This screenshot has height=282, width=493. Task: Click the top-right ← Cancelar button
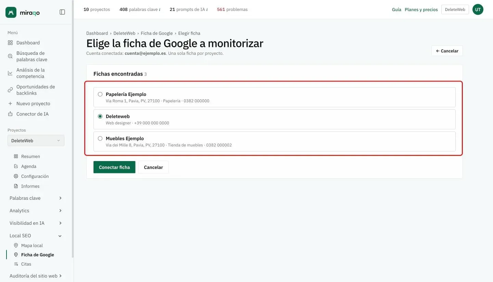coord(447,51)
